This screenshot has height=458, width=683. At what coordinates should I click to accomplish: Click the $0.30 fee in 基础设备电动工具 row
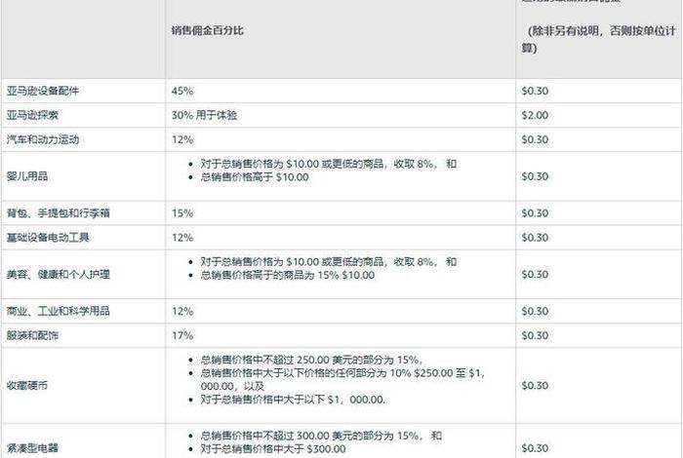[x=535, y=238]
